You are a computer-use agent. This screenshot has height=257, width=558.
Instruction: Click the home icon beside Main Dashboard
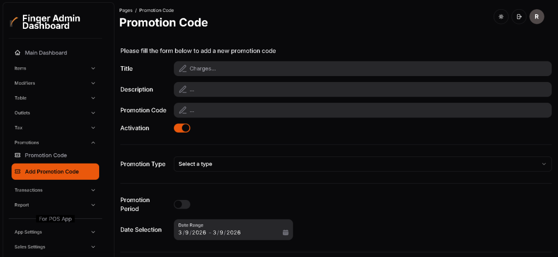17,53
